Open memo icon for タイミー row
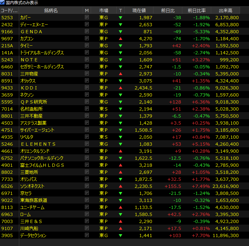249x246 pixels. coord(87,45)
